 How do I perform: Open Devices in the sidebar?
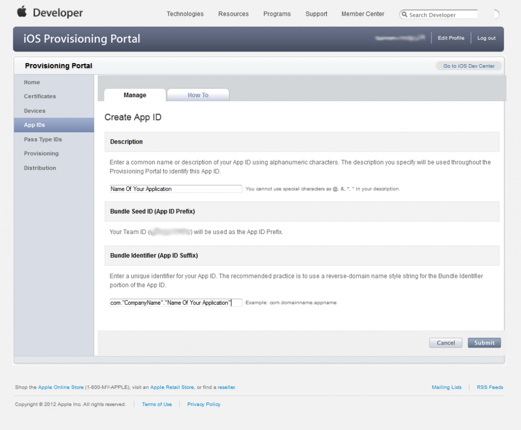pyautogui.click(x=35, y=110)
